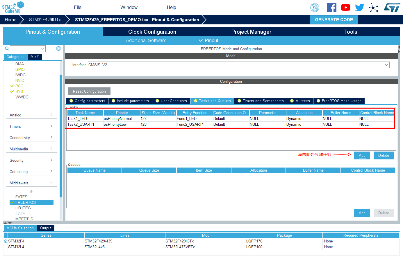Image resolution: width=403 pixels, height=259 pixels.
Task: Expand the Timers category
Action: point(31,126)
